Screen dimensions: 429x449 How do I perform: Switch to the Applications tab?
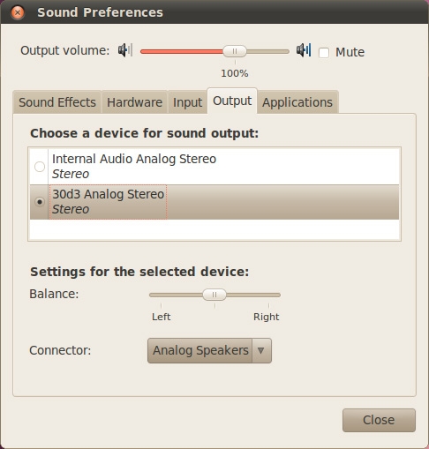(297, 102)
